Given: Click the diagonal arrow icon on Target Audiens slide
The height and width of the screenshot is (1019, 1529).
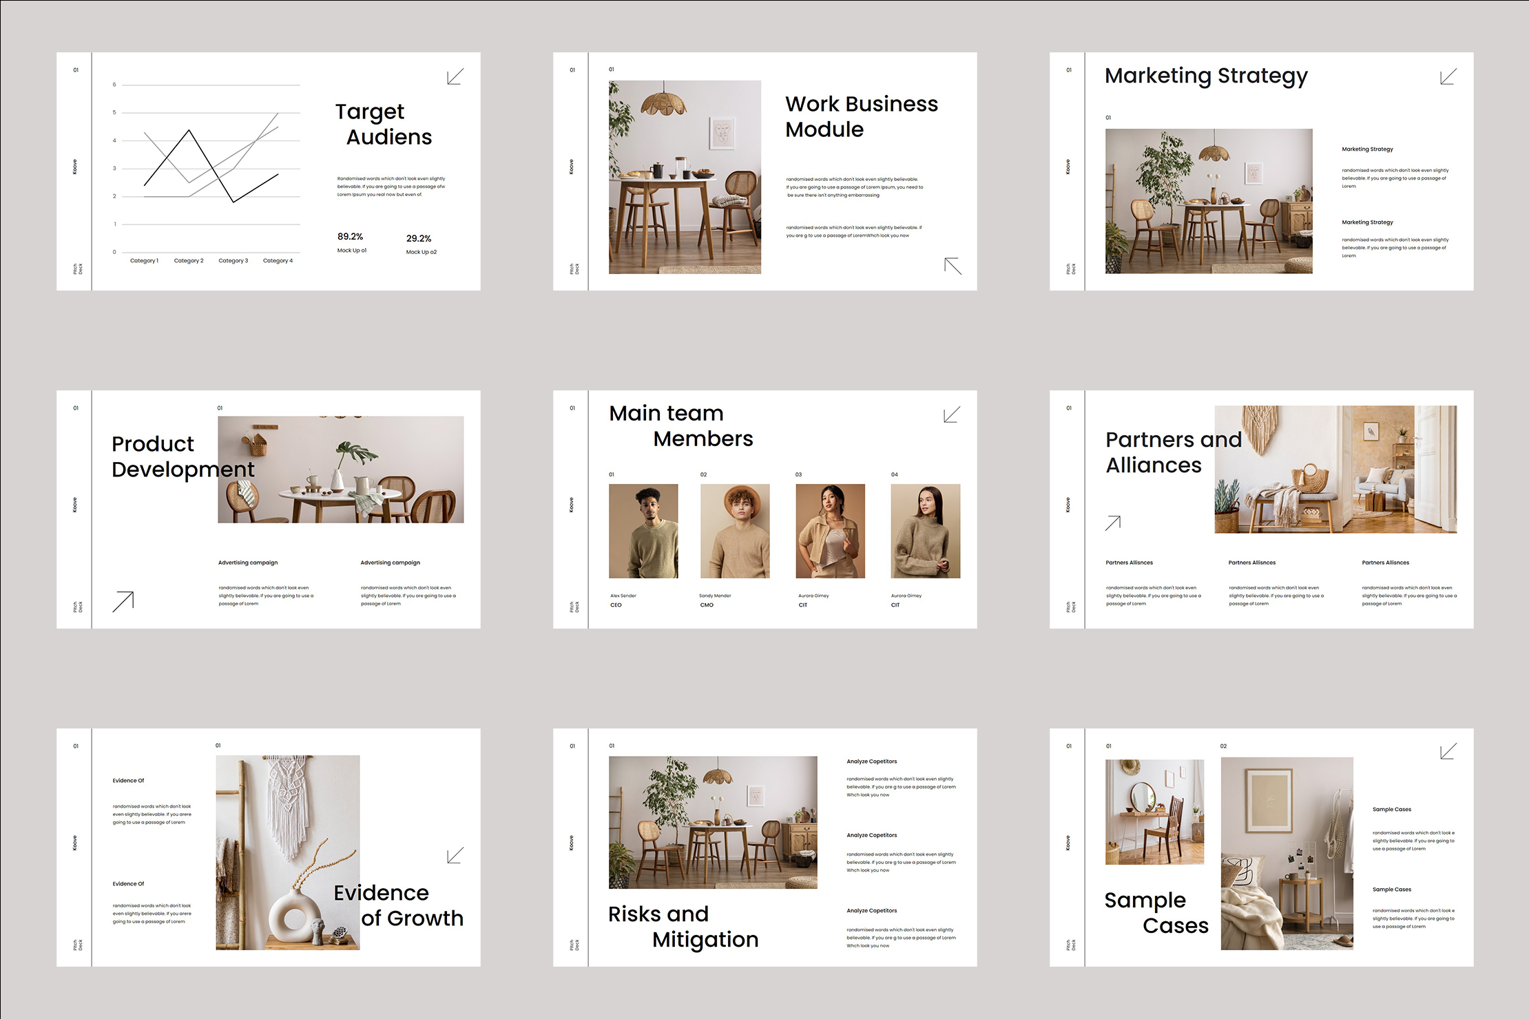Looking at the screenshot, I should (453, 76).
